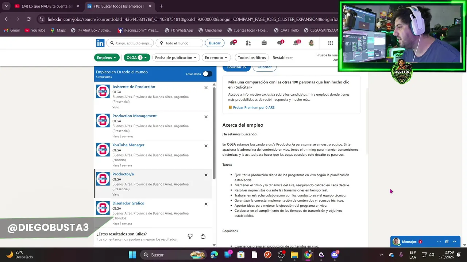Click Restablecer to reset filters
The width and height of the screenshot is (467, 262).
click(x=283, y=57)
